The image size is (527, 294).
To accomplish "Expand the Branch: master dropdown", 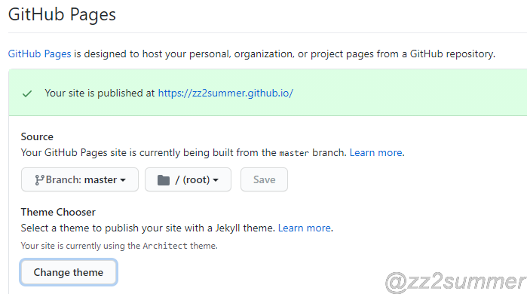I will pos(80,179).
